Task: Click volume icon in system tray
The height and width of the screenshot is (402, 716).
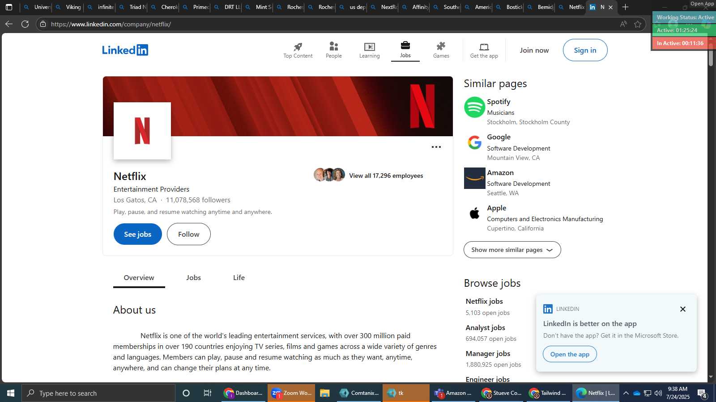Action: (658, 393)
